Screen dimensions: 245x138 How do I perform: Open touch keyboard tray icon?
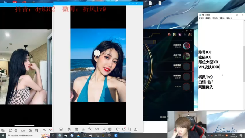[219, 136]
